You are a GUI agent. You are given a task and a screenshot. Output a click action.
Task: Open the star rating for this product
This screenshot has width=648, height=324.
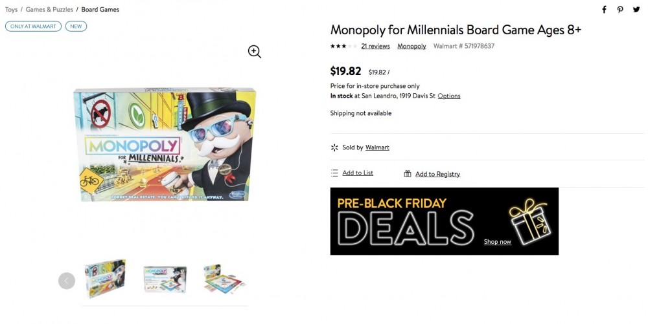point(343,46)
